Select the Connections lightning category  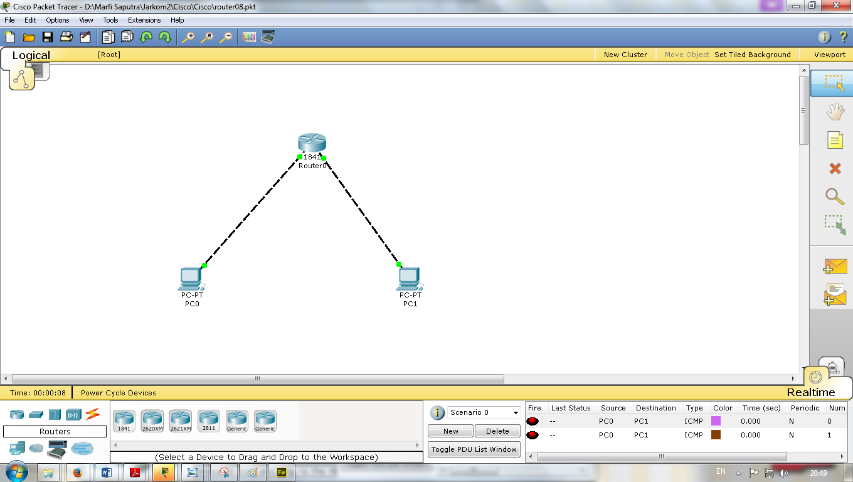pyautogui.click(x=92, y=414)
